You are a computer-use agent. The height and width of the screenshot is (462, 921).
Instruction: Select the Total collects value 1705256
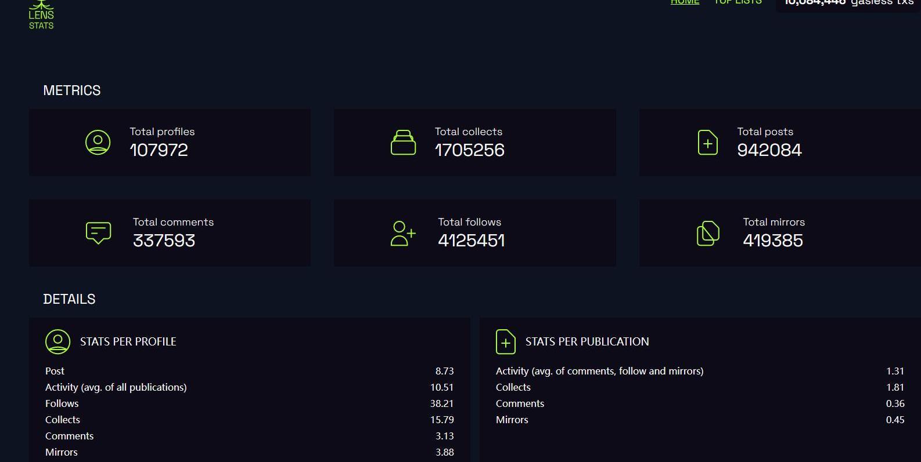pos(469,150)
